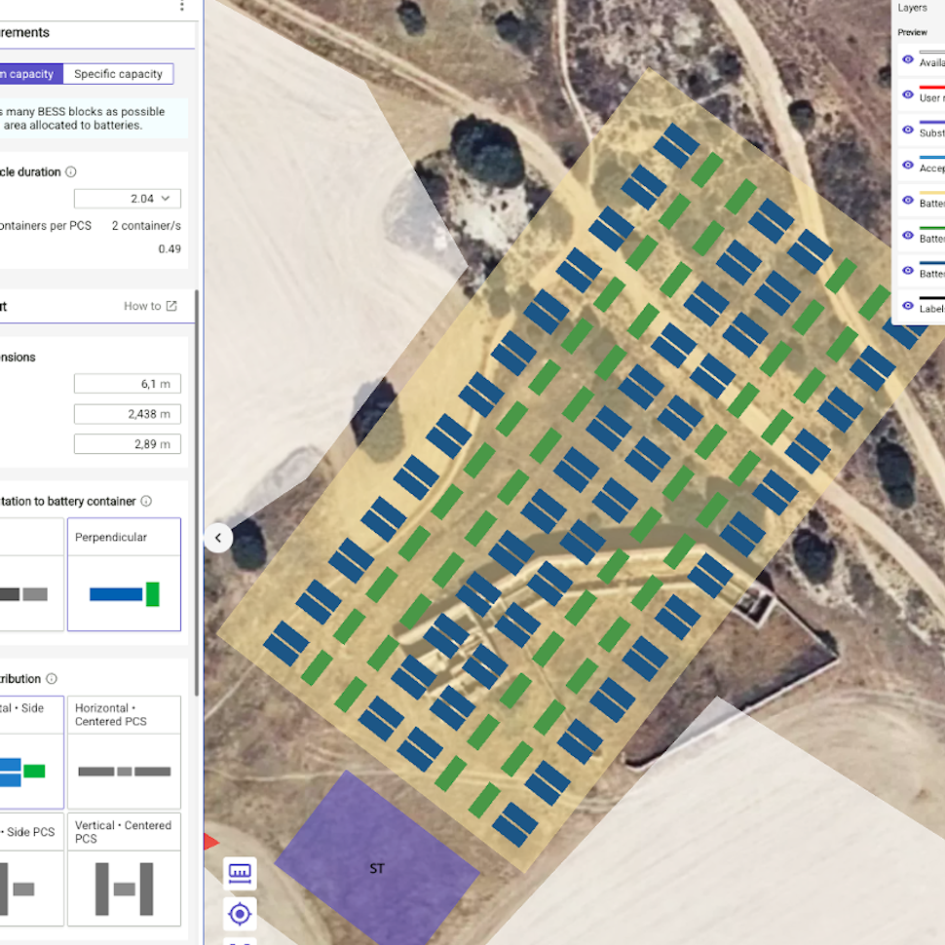
Task: Open the three-dot options menu
Action: coord(181,6)
